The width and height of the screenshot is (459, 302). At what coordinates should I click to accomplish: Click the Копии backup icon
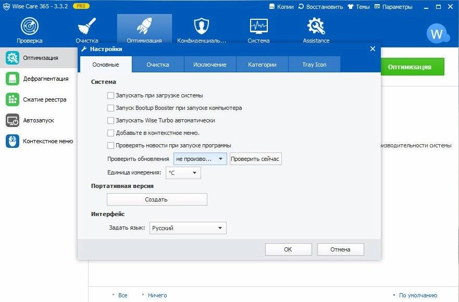coord(272,6)
